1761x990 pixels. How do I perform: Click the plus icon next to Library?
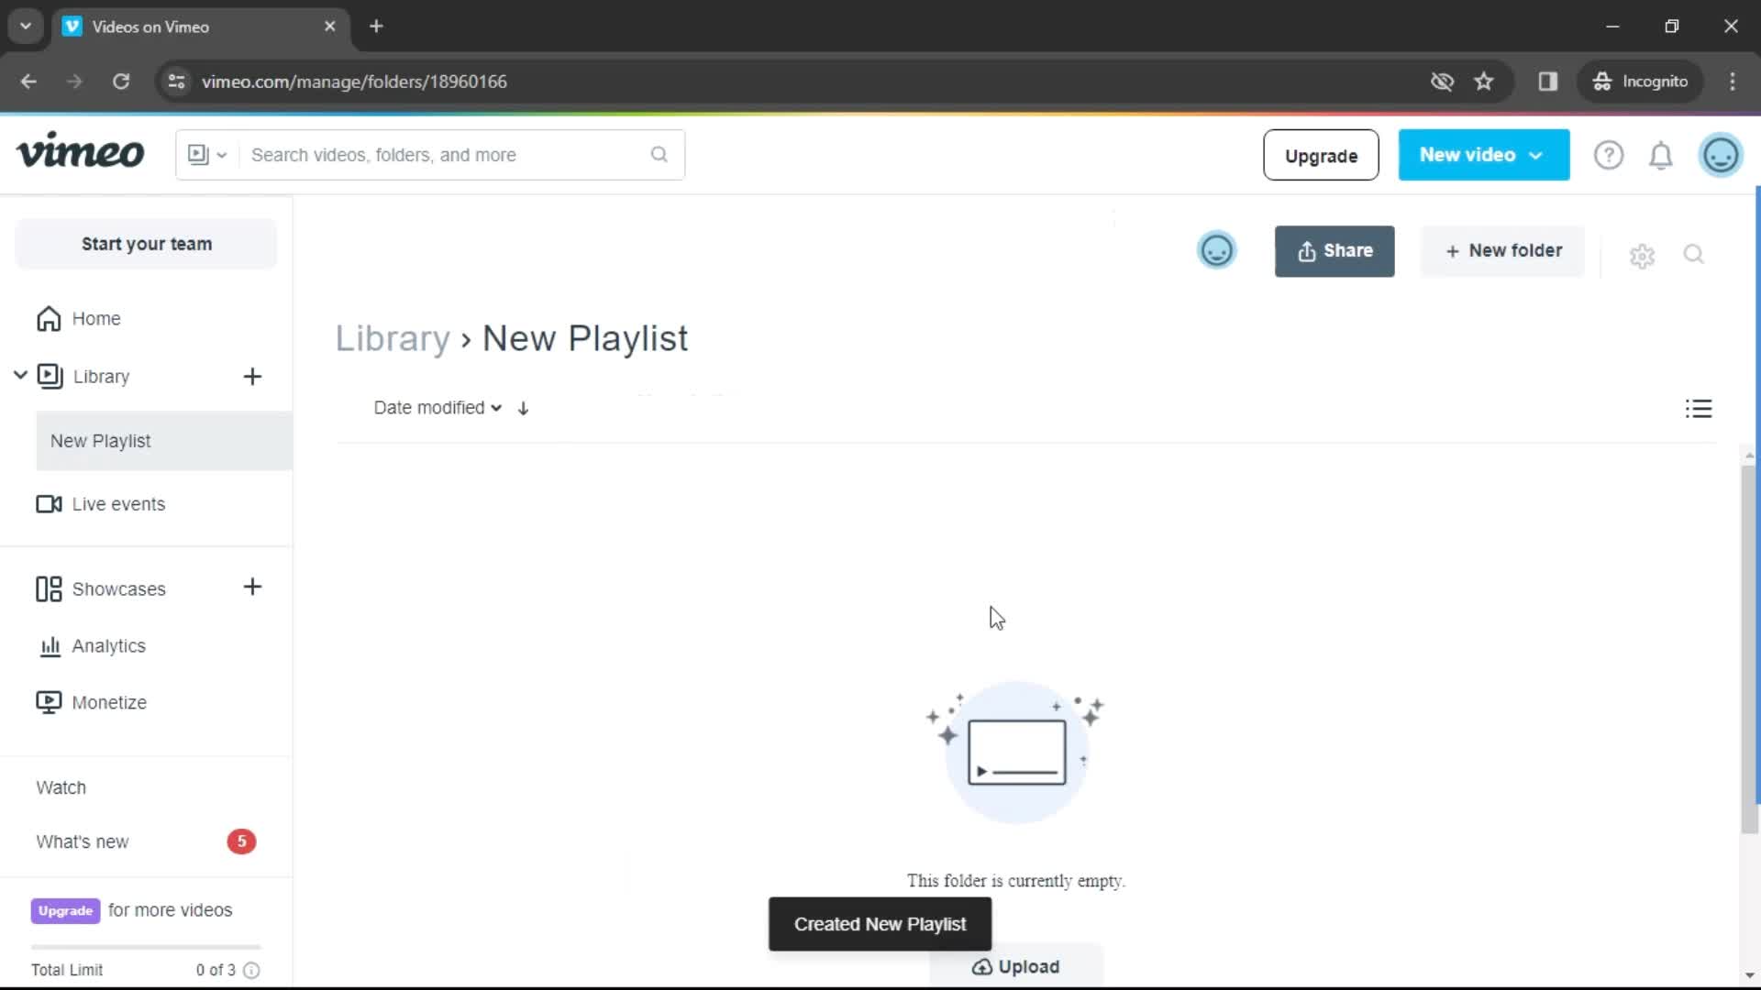252,377
